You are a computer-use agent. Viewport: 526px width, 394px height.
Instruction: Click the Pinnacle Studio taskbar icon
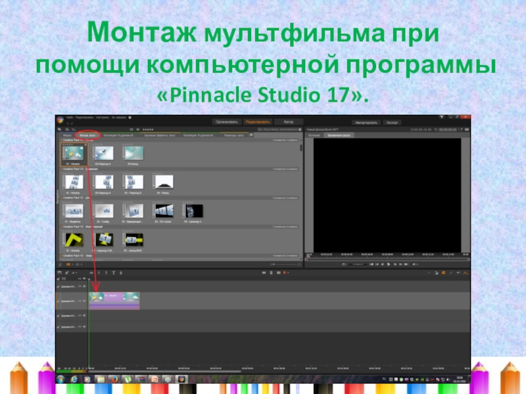(x=181, y=380)
